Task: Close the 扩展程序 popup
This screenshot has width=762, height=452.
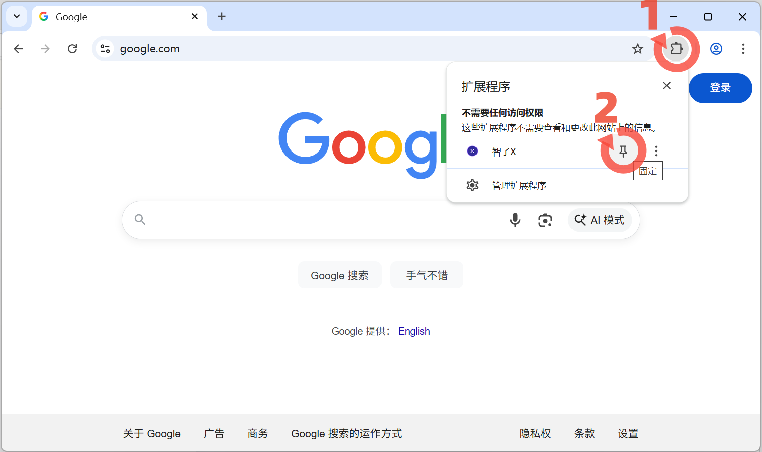Action: click(666, 86)
